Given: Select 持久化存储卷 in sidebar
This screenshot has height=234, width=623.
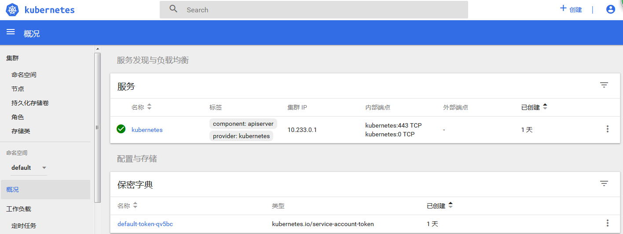Looking at the screenshot, I should click(x=30, y=103).
